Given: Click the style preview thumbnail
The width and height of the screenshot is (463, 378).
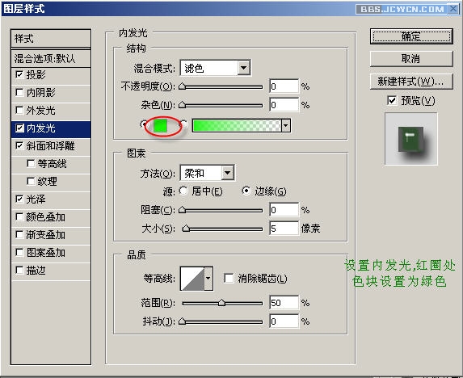Looking at the screenshot, I should [410, 139].
